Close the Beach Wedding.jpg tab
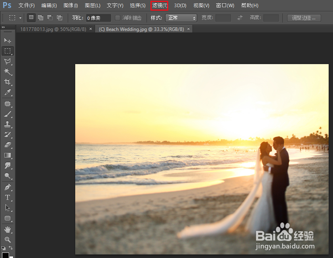This screenshot has width=333, height=258. tap(188, 28)
